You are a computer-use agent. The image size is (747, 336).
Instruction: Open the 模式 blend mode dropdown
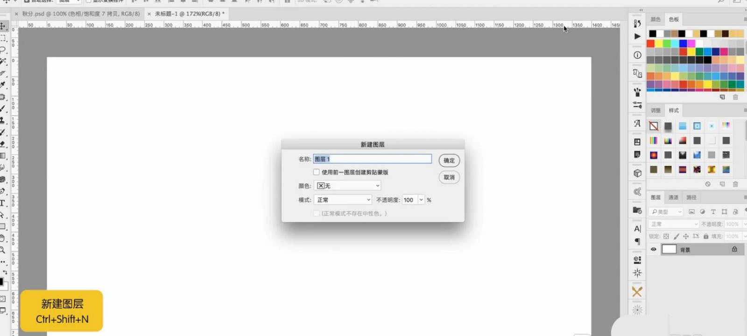343,200
